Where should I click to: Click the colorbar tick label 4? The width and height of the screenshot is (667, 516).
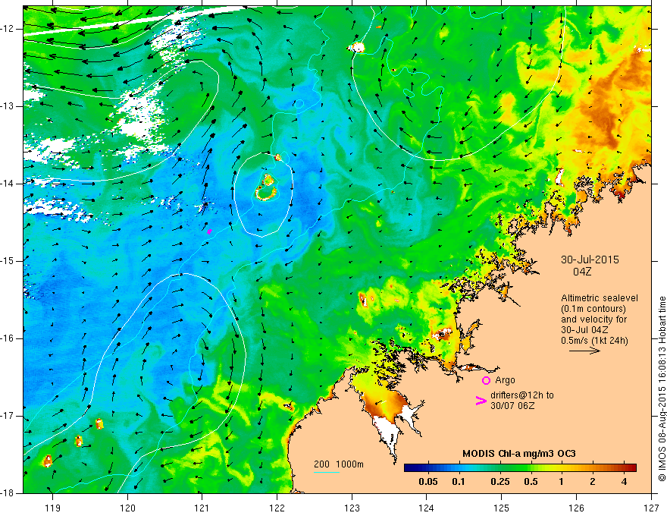tap(624, 482)
